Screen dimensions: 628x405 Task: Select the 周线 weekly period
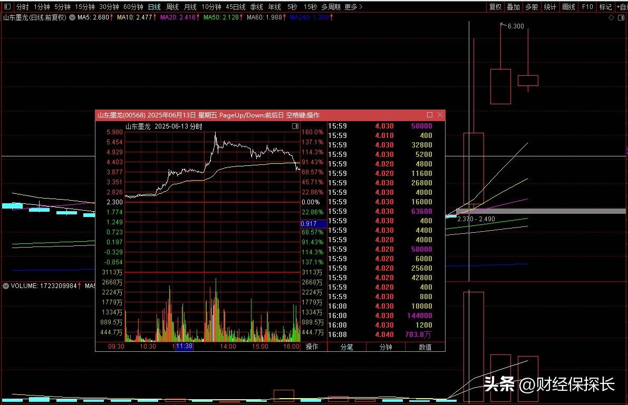(172, 7)
